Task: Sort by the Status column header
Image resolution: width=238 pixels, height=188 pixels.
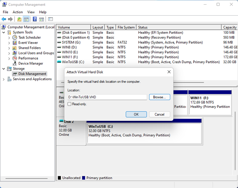Action: (x=179, y=27)
